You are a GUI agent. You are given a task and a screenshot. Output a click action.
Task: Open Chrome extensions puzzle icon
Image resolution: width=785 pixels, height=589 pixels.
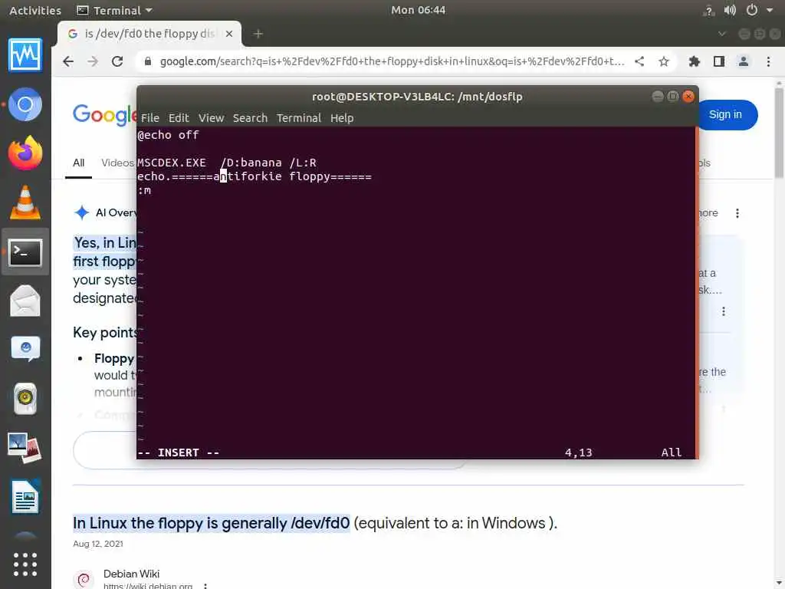(695, 61)
